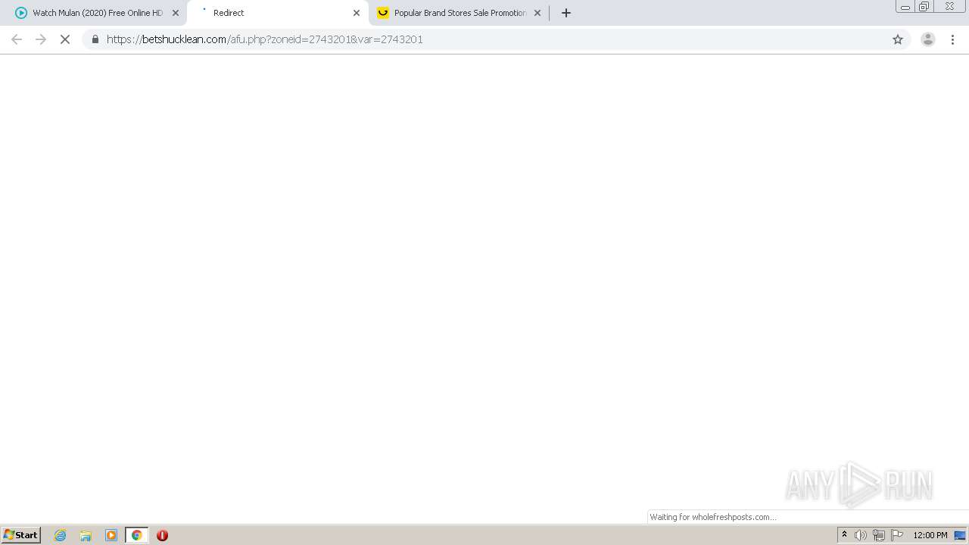Screen dimensions: 969x545
Task: Launch Internet Explorer from the taskbar
Action: (61, 535)
